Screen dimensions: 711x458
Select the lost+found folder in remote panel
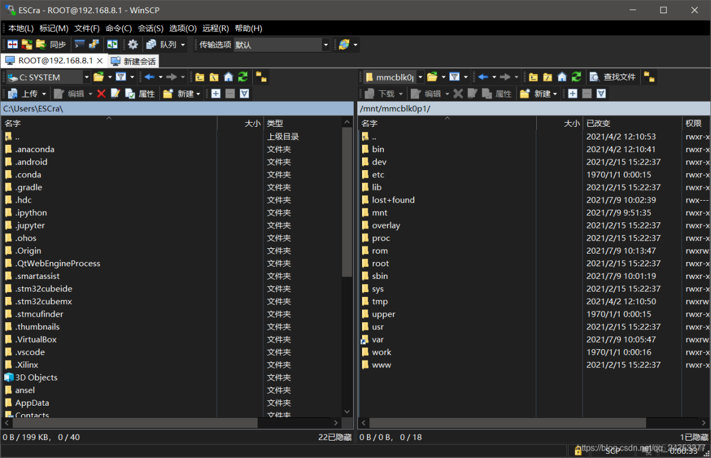393,200
